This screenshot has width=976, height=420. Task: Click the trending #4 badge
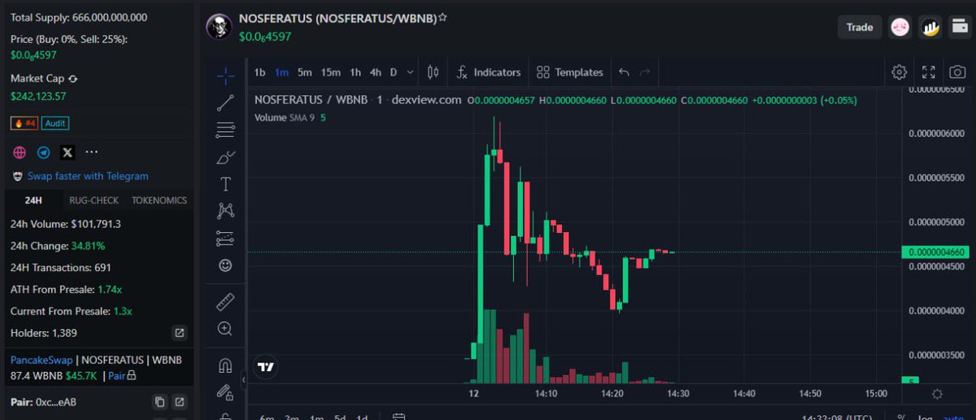pos(24,124)
